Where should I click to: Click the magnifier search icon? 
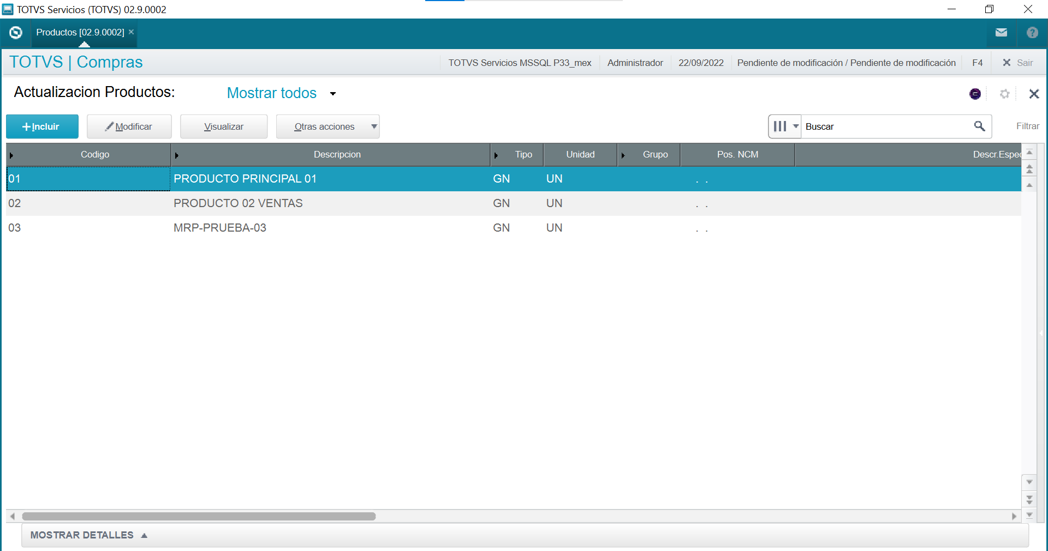[x=980, y=126]
